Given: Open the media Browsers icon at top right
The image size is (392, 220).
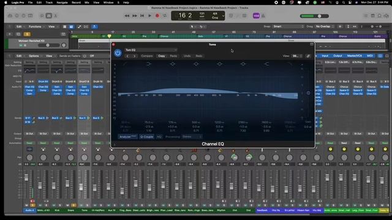Looking at the screenshot, I should (386, 16).
